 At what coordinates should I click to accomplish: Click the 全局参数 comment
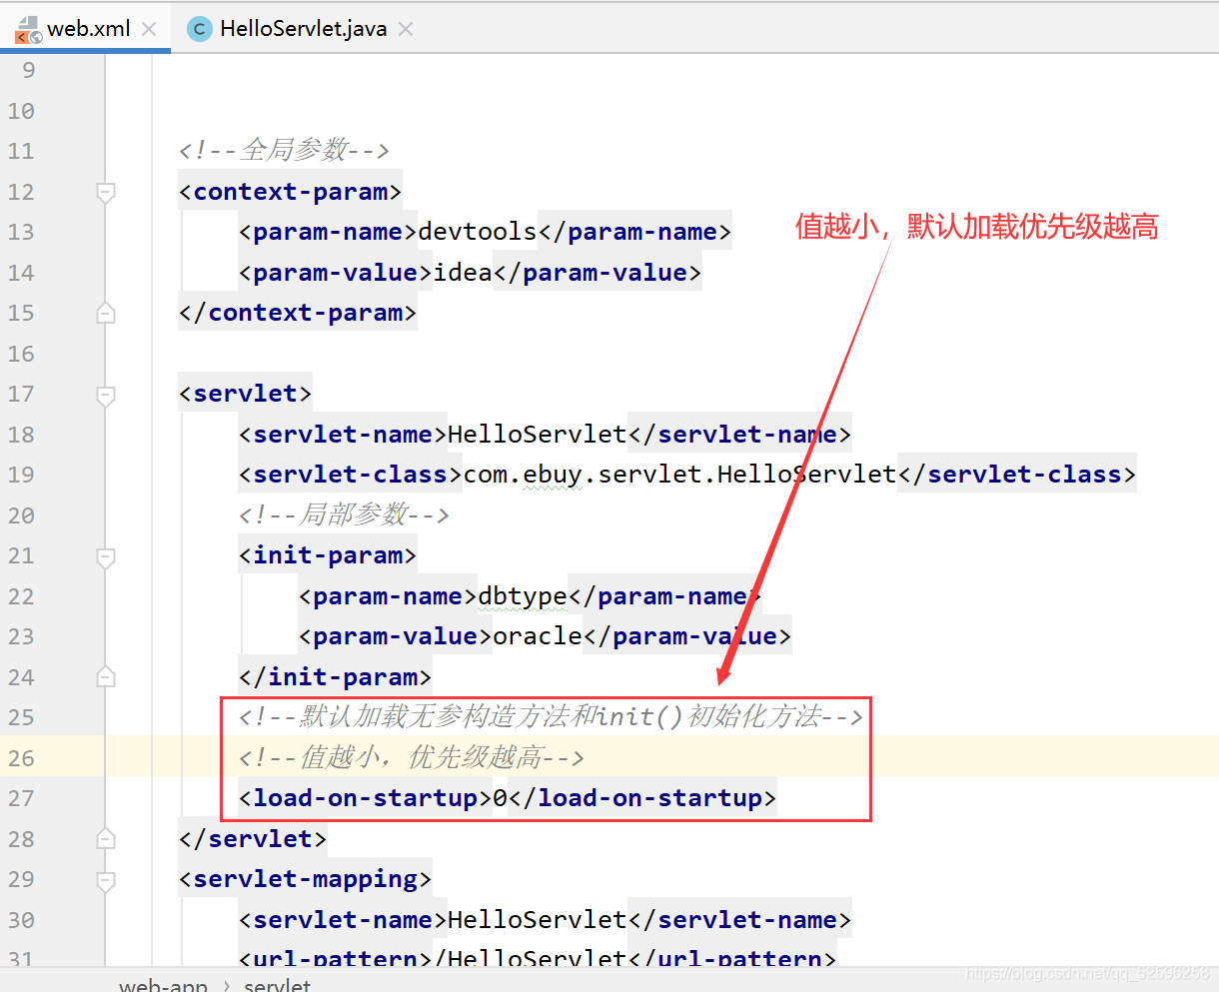(x=284, y=151)
